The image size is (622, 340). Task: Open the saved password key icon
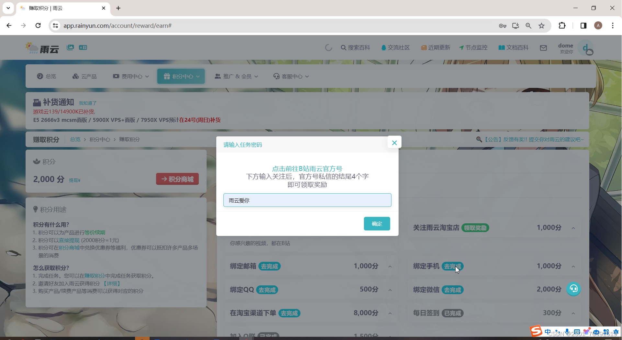(x=503, y=26)
